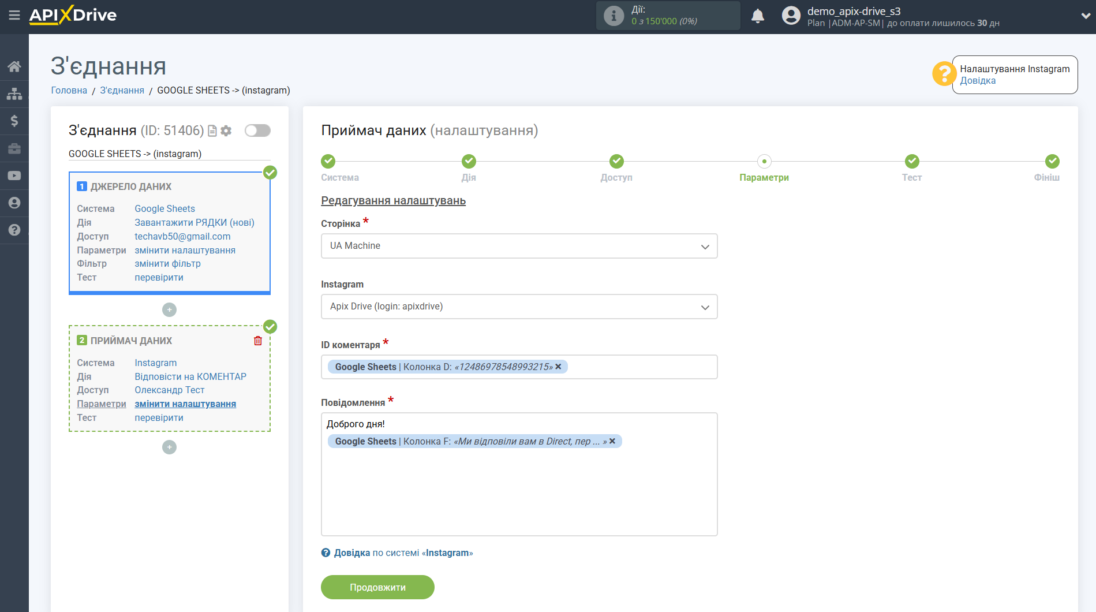Screen dimensions: 1096x612
Task: Open the Instagram receiver system link
Action: 156,363
